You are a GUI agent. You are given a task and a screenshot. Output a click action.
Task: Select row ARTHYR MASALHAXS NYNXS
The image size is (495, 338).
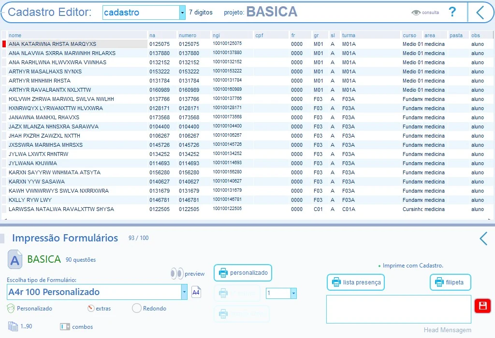coord(247,71)
